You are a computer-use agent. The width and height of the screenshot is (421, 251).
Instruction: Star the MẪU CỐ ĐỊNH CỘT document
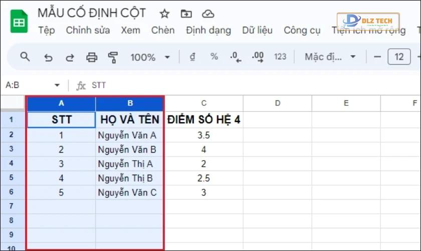click(x=164, y=14)
